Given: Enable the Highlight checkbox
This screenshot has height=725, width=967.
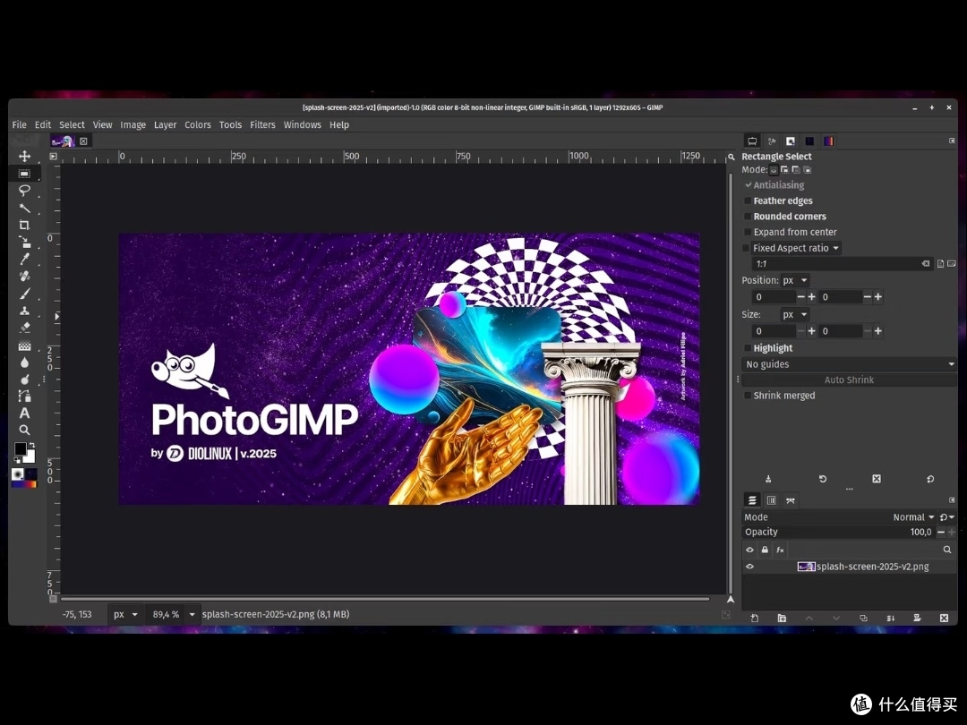Looking at the screenshot, I should [x=748, y=348].
